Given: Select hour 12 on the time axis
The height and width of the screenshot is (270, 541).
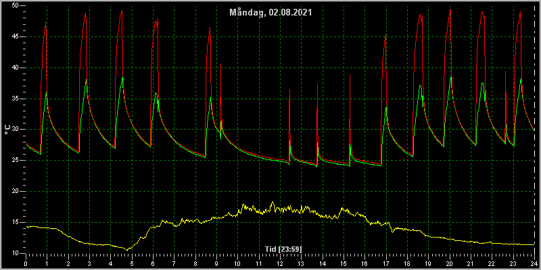Looking at the screenshot, I should [280, 263].
